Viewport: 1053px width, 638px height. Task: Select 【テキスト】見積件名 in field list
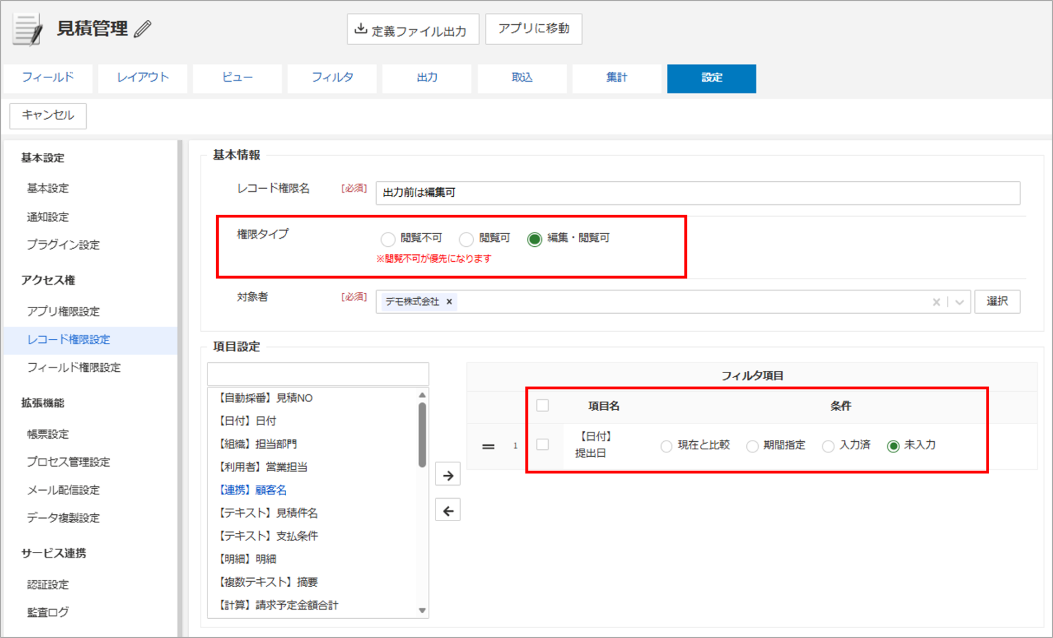pyautogui.click(x=313, y=513)
